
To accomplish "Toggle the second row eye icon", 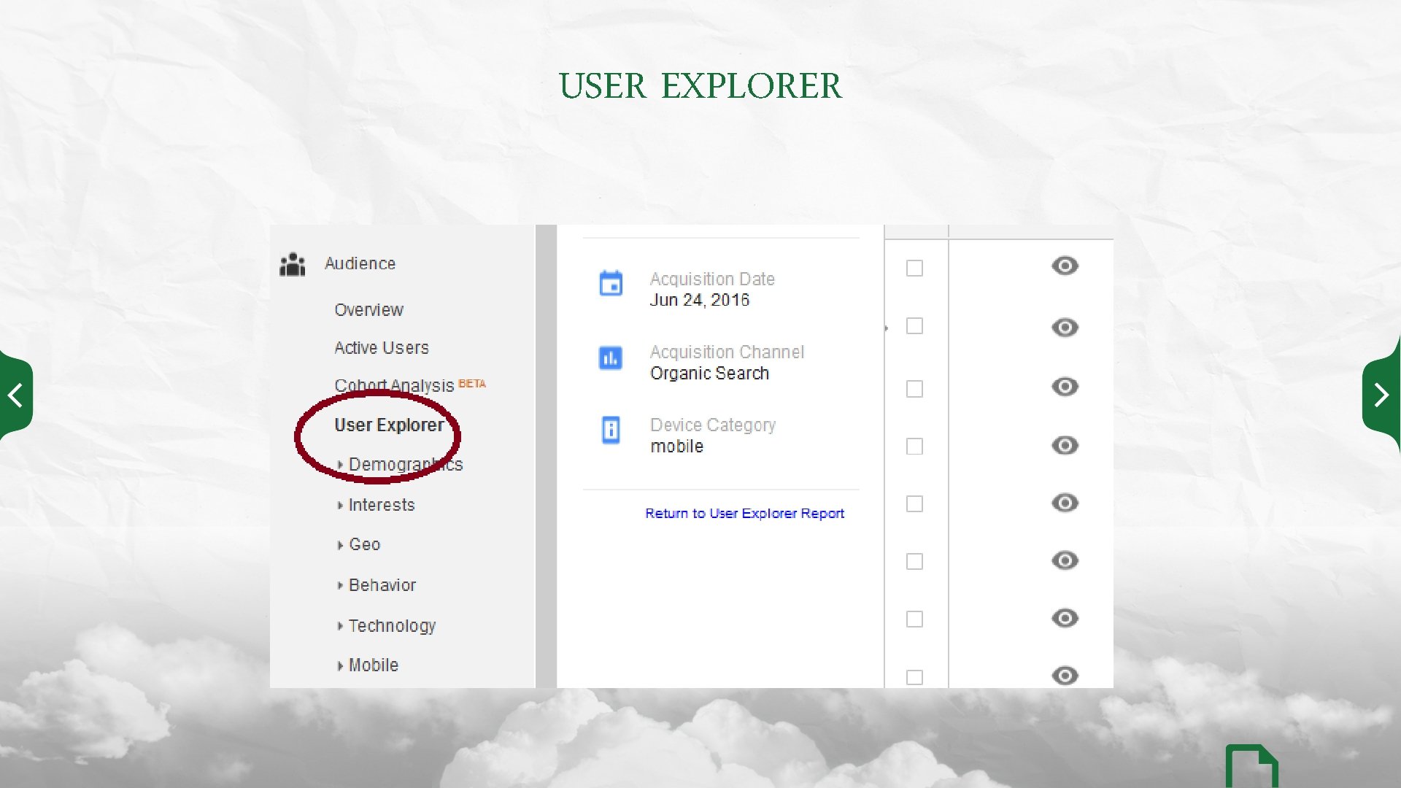I will tap(1065, 328).
